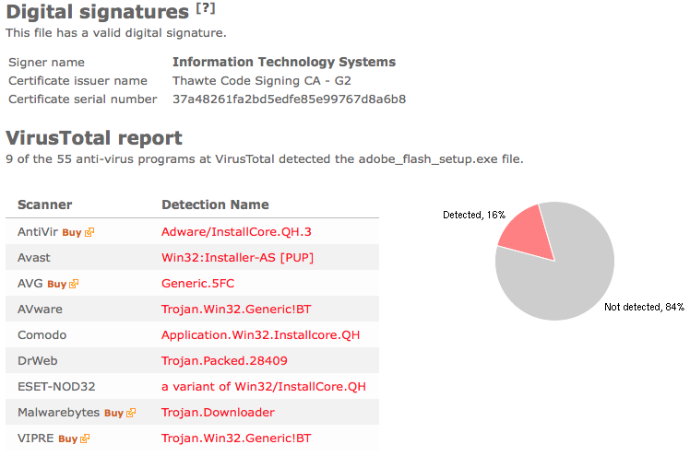The image size is (690, 456).
Task: Click the external link icon next to AntiVir Buy
Action: 89,232
